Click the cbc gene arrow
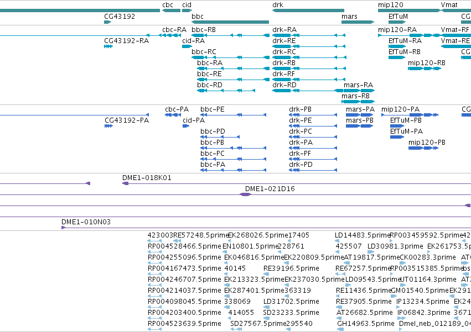471x332 pixels. (171, 10)
